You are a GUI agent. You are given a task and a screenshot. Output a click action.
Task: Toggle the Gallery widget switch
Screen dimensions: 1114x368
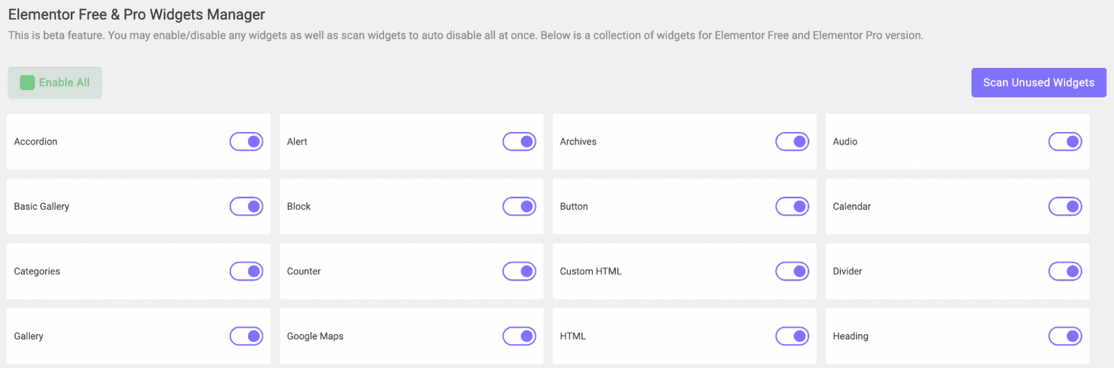point(246,336)
